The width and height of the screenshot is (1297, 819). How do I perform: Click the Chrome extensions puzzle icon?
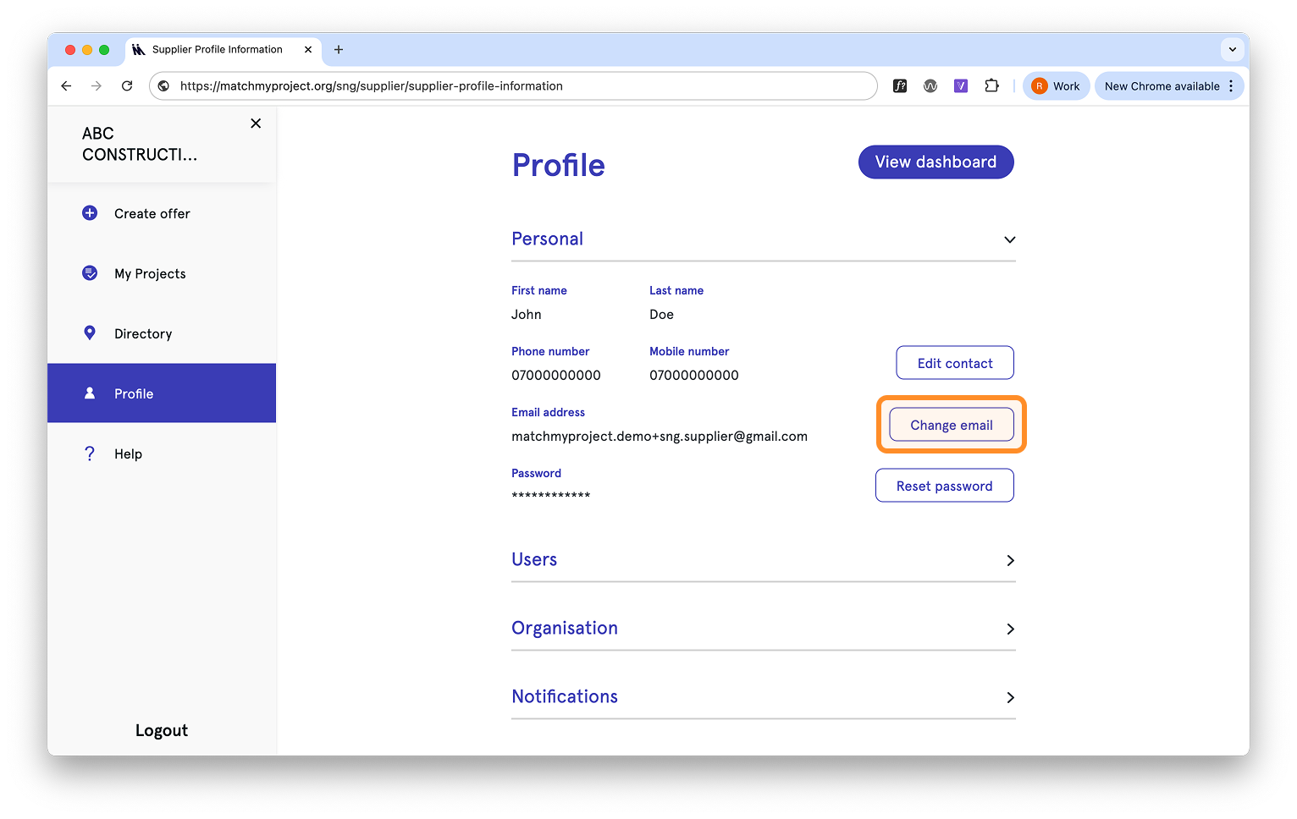991,85
